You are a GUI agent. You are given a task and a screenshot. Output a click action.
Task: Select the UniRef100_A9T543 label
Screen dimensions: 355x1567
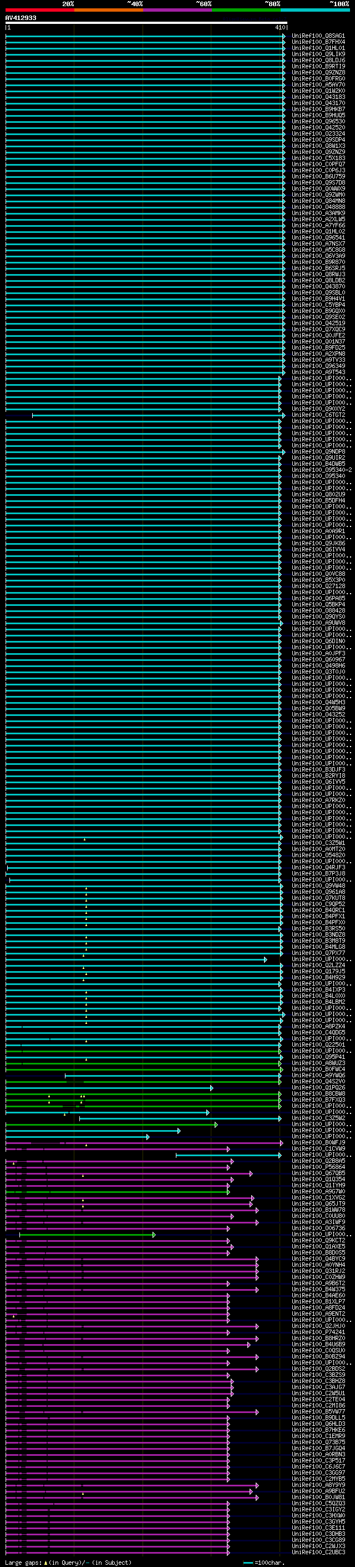pyautogui.click(x=318, y=372)
